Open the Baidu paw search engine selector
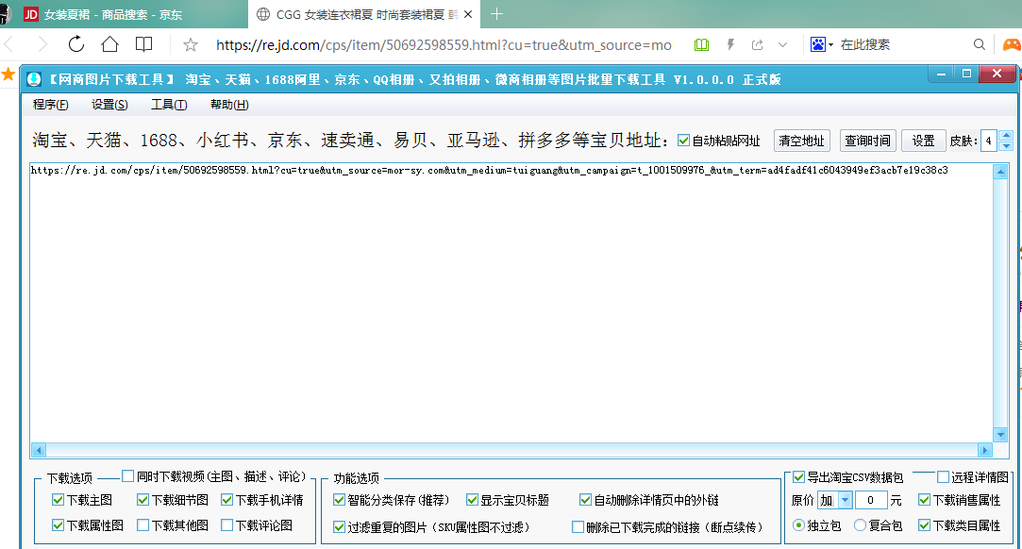1022x549 pixels. (821, 44)
